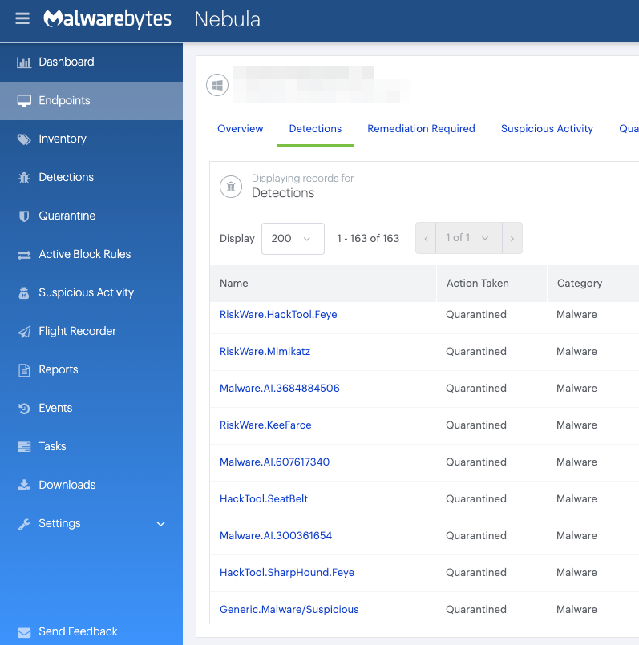This screenshot has width=639, height=645.
Task: Click 'Quarantined' in the RiskWare.Mimikatz row
Action: pos(476,352)
